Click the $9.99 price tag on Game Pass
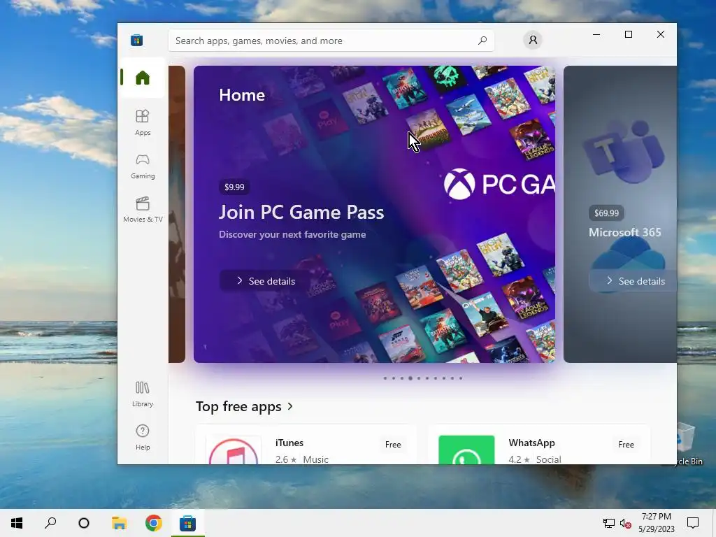This screenshot has height=537, width=716. point(234,187)
